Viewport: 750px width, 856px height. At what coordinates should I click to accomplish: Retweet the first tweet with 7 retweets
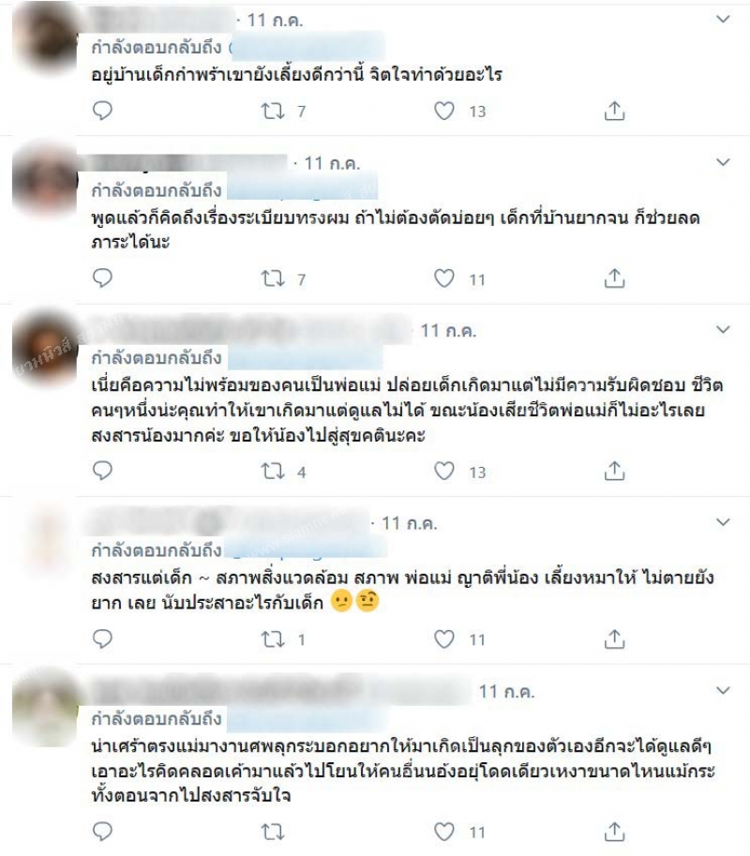click(x=273, y=112)
